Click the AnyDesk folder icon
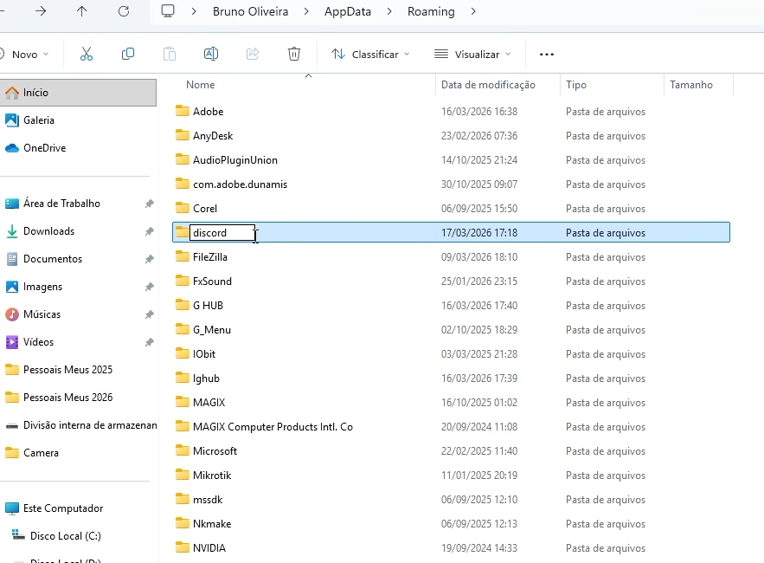This screenshot has height=563, width=764. coord(183,135)
